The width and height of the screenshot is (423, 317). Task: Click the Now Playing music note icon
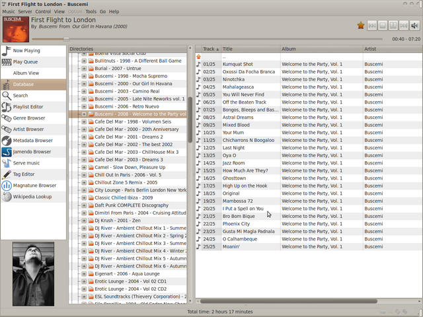(7, 51)
